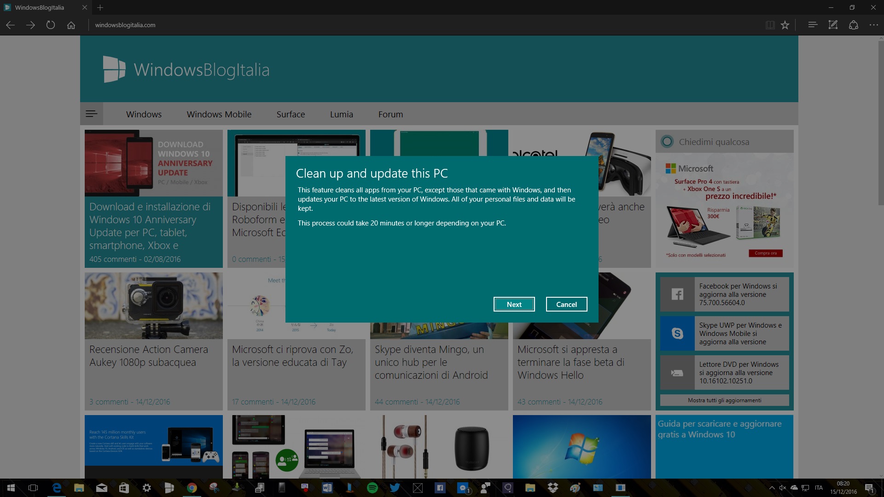Open a new browser tab with plus
The image size is (884, 497).
(100, 7)
